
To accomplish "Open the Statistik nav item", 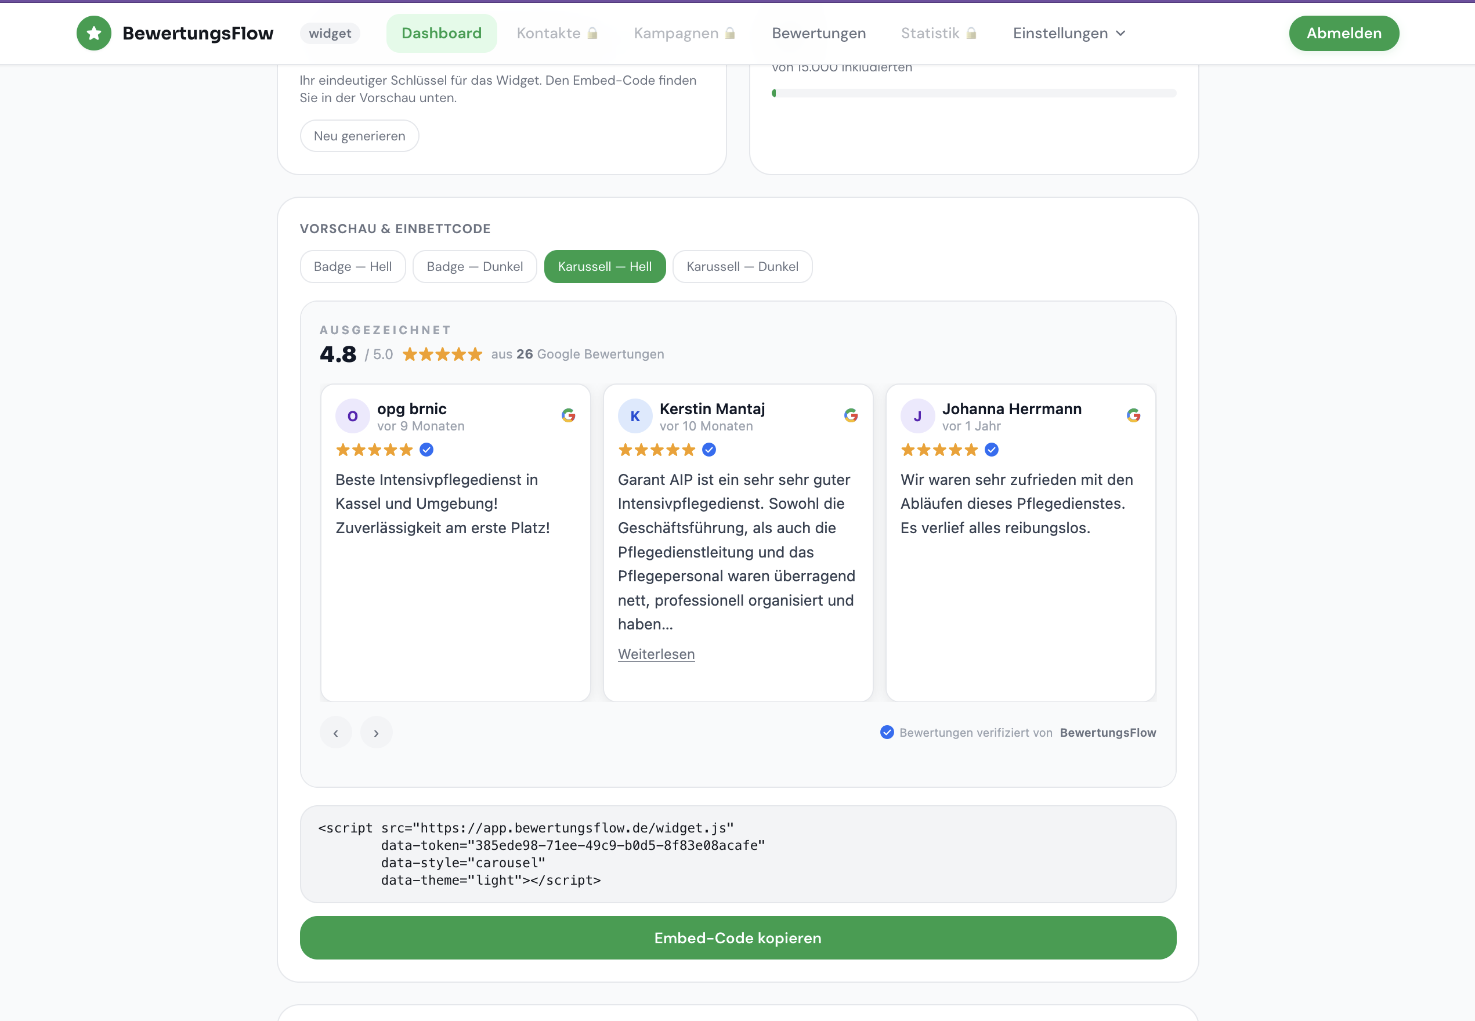I will point(939,33).
